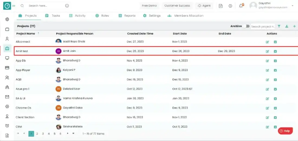The width and height of the screenshot is (298, 141).
Task: Open the red Help button
Action: pyautogui.click(x=285, y=131)
